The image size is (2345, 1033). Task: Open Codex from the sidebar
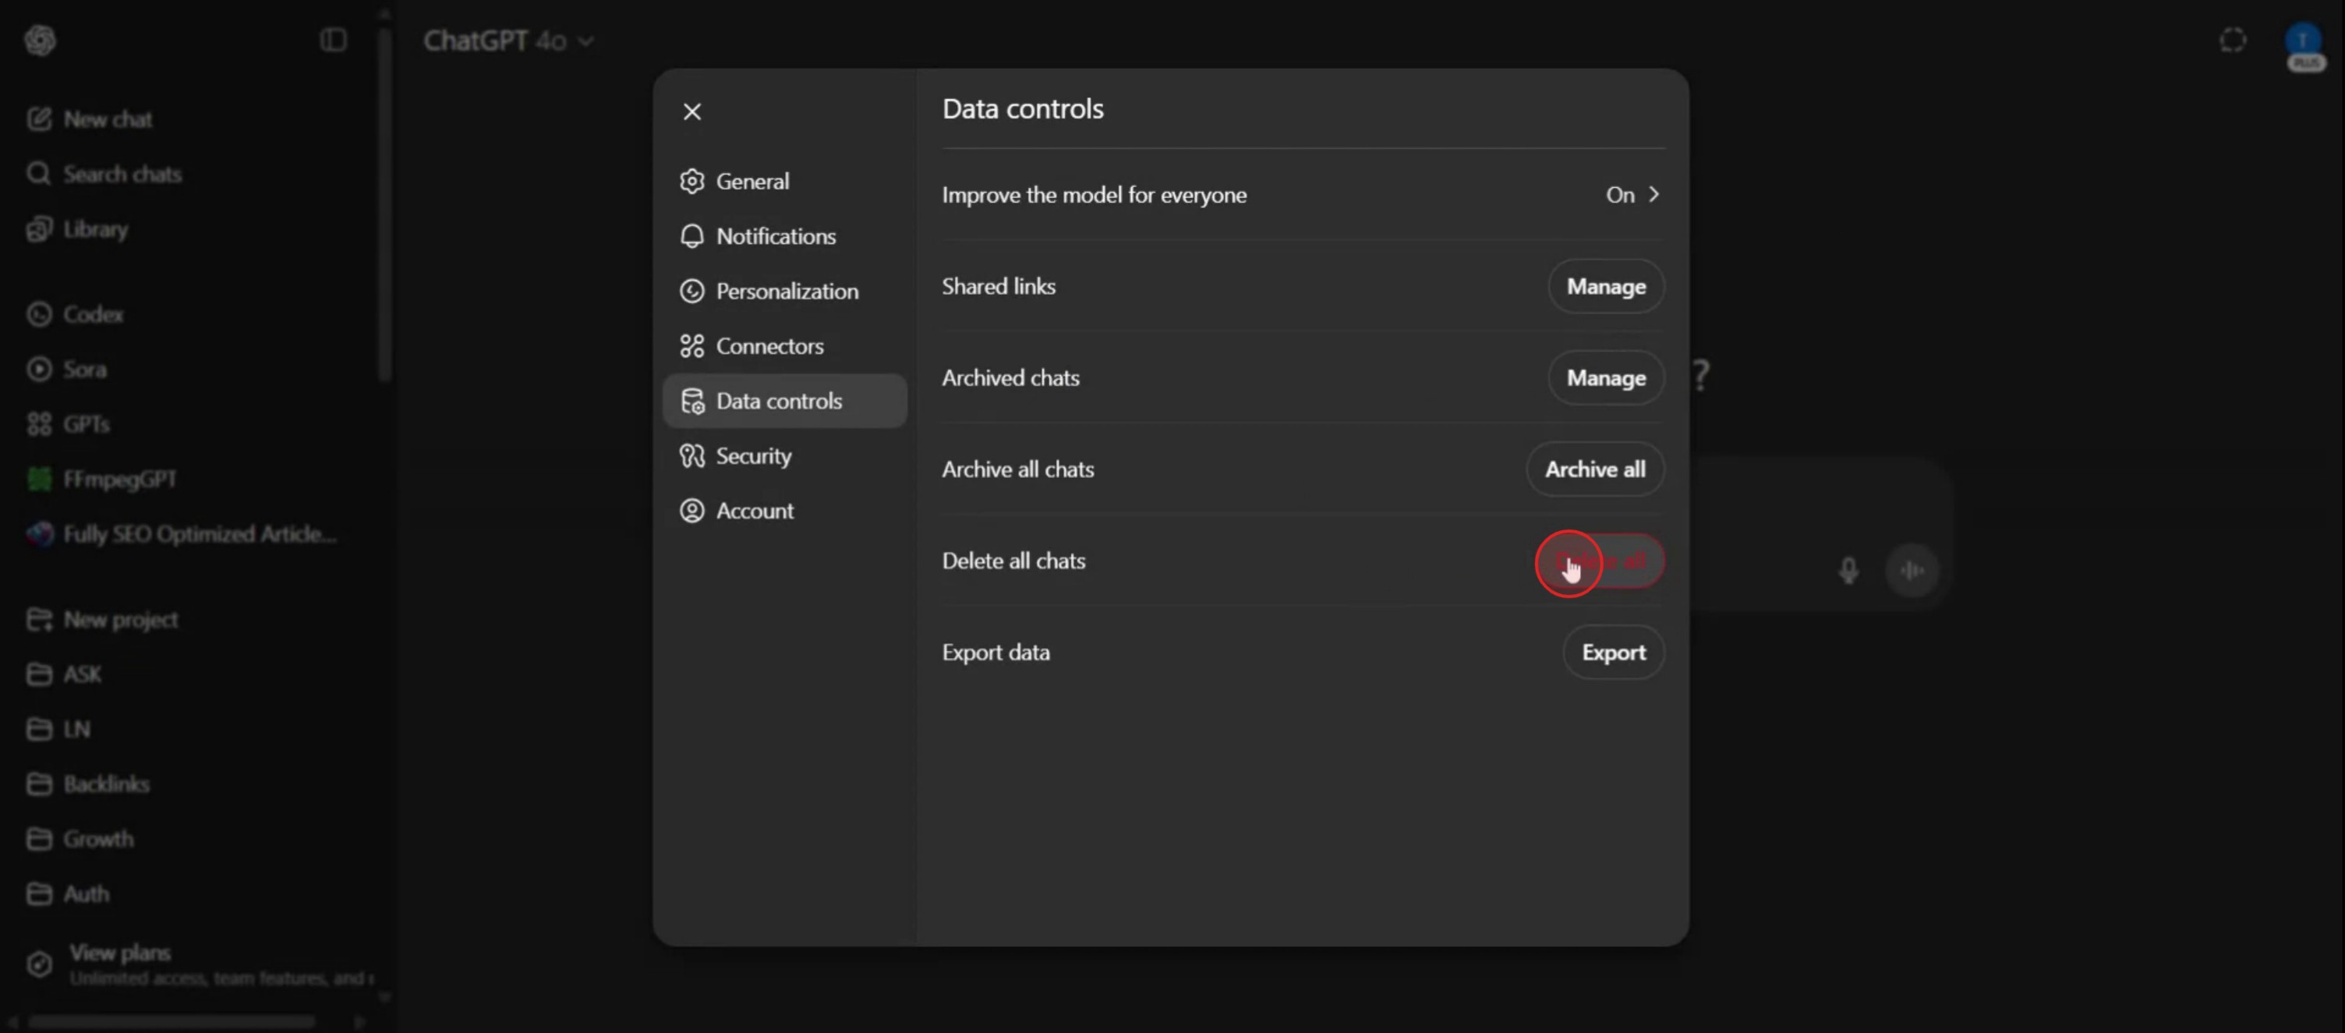191,314
